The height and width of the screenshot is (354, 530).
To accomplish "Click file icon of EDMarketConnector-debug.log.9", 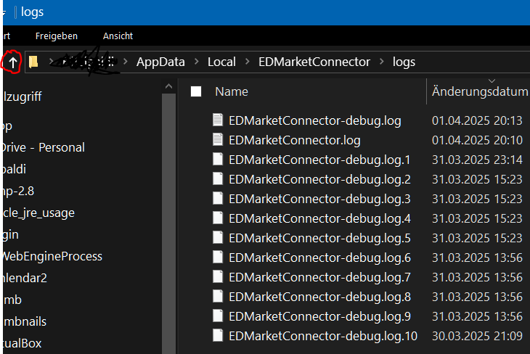I will coord(218,316).
